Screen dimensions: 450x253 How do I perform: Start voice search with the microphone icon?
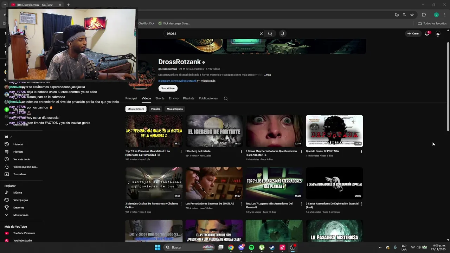click(283, 34)
